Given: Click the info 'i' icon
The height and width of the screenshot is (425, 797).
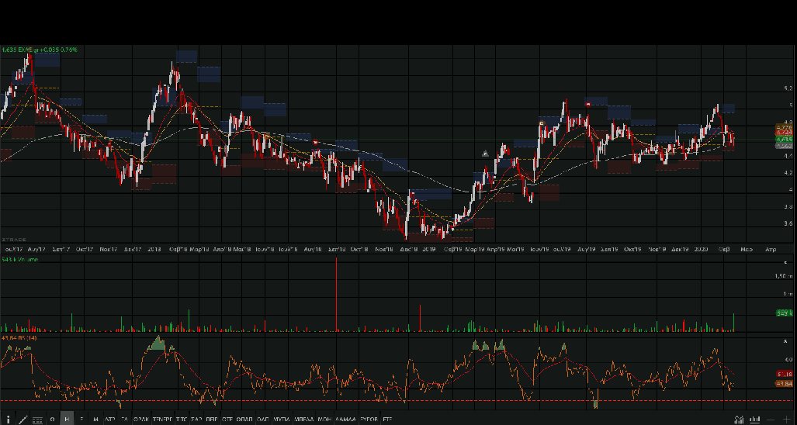Looking at the screenshot, I should click(x=8, y=420).
